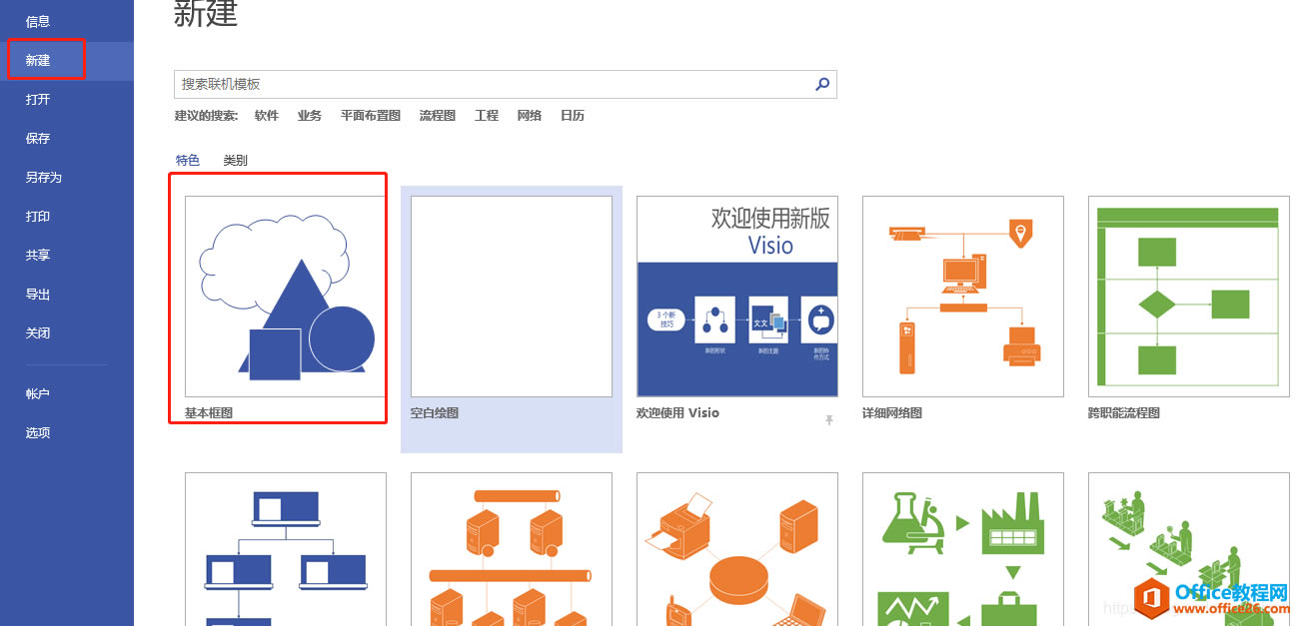The image size is (1297, 626).
Task: Search suggested term 日历
Action: coord(573,116)
